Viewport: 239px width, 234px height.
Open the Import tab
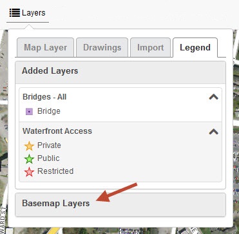pos(151,47)
